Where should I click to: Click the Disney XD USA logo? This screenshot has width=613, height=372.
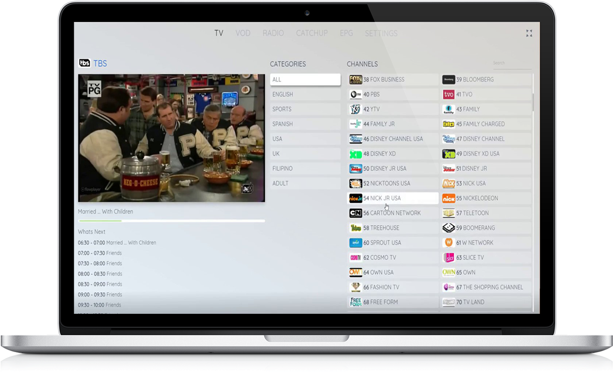[x=449, y=153]
